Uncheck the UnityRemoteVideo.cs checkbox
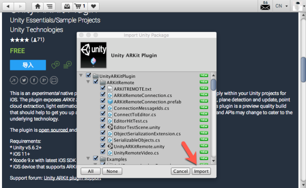 [x=103, y=152]
